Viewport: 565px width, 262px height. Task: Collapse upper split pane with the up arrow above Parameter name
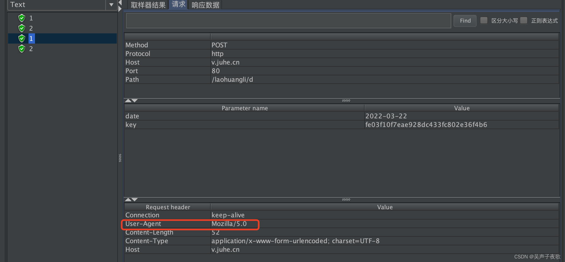[128, 101]
